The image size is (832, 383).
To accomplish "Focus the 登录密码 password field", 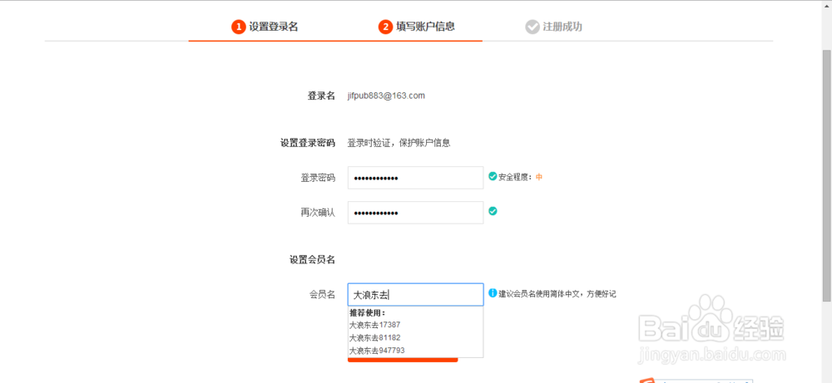I will click(x=415, y=178).
